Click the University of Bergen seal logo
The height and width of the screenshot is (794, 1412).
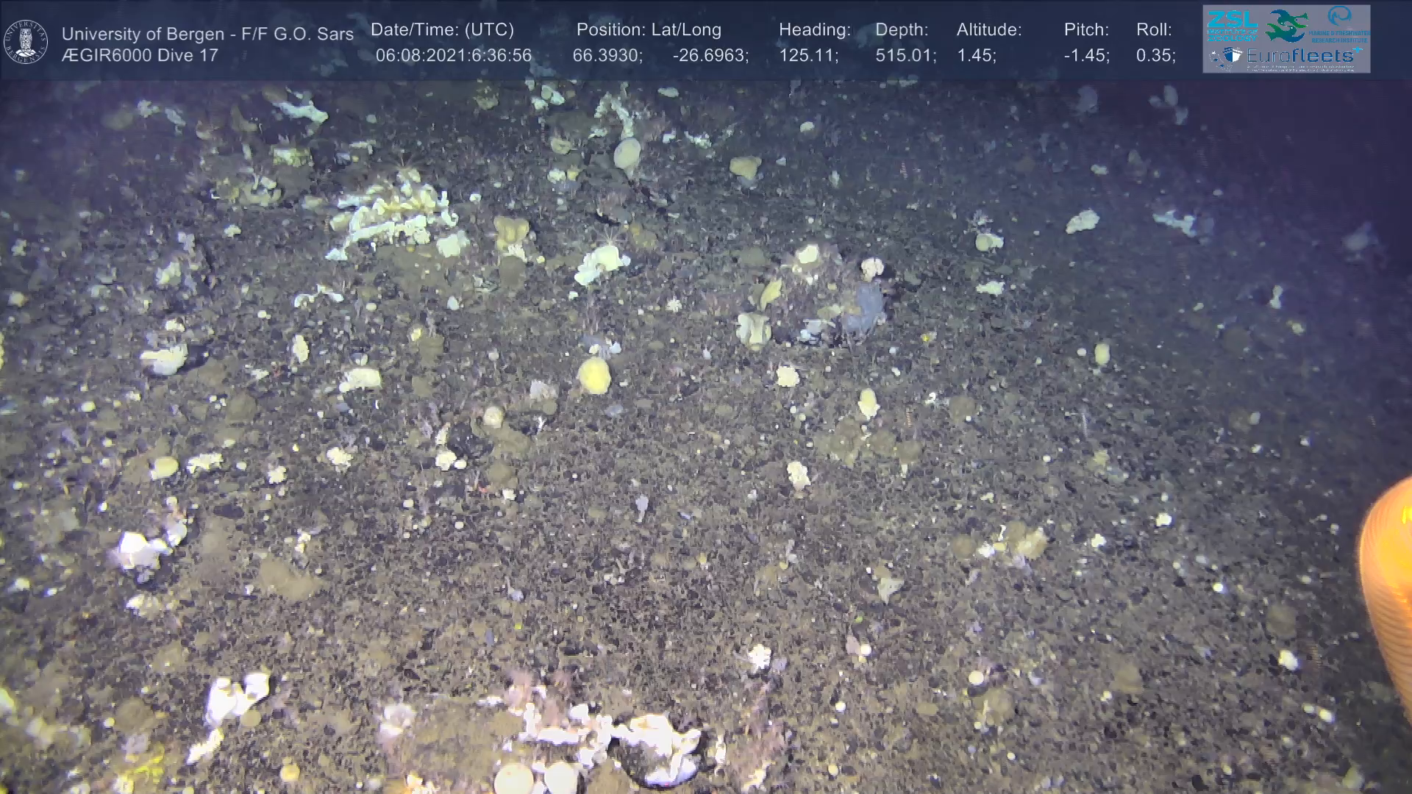(x=26, y=42)
